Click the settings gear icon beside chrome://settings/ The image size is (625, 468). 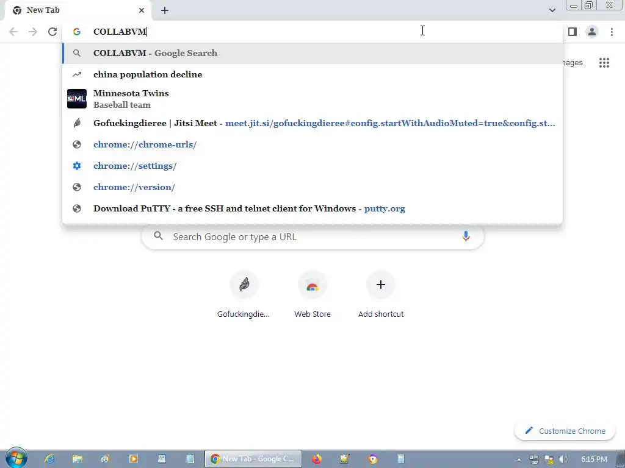[x=77, y=166]
